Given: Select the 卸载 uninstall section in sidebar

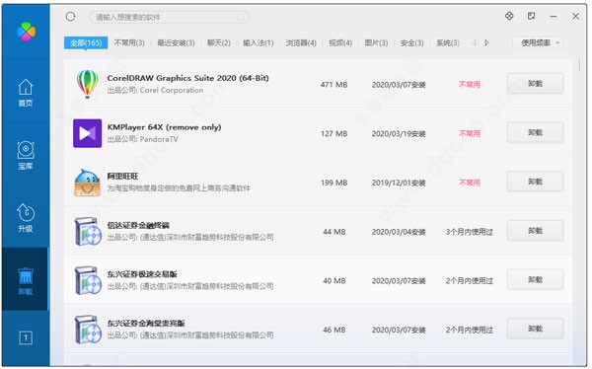Looking at the screenshot, I should (x=26, y=280).
